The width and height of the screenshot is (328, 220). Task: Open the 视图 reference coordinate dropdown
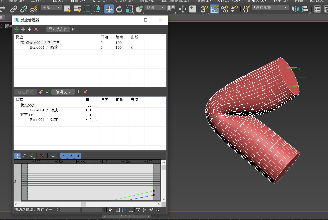click(155, 7)
